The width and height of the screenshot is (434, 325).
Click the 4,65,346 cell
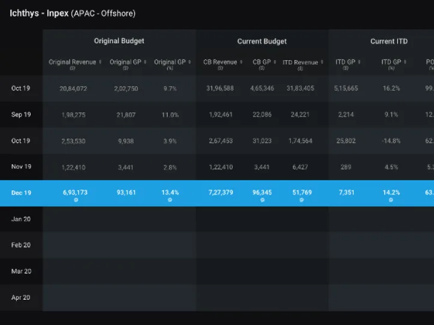click(262, 88)
